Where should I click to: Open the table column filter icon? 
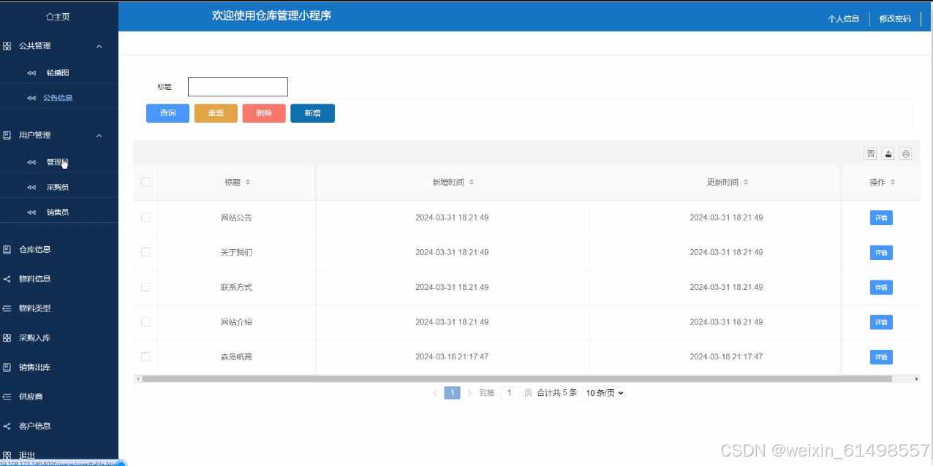(870, 153)
